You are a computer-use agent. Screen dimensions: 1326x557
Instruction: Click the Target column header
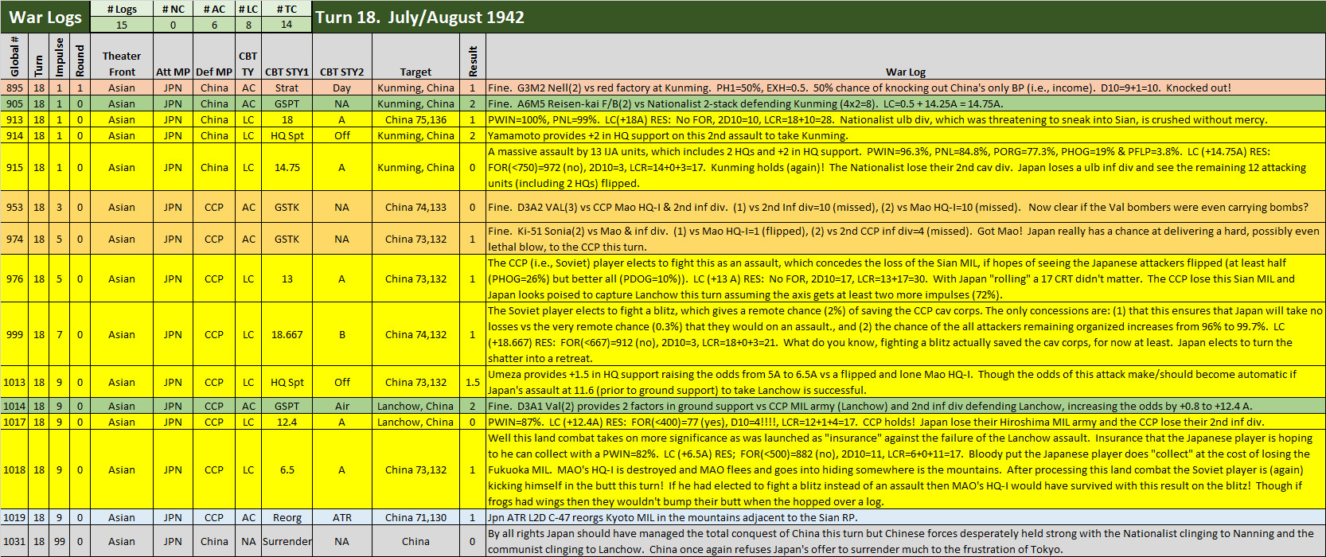point(415,72)
